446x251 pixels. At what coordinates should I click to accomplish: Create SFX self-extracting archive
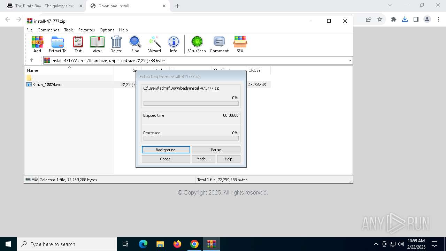click(240, 44)
